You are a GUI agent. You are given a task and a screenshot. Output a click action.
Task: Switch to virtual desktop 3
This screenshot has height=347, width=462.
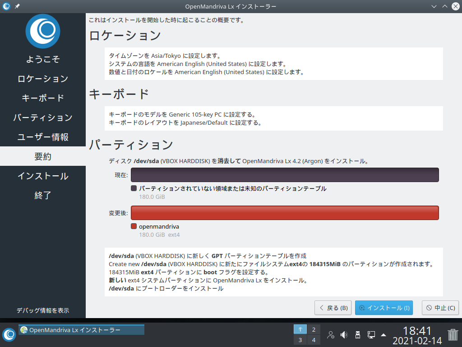coord(300,340)
